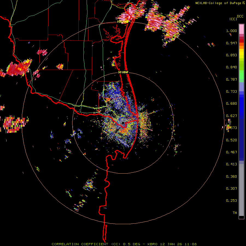Viewport: 246px width, 246px height.
Task: Select the 0.307 scale value
Action: (232, 189)
